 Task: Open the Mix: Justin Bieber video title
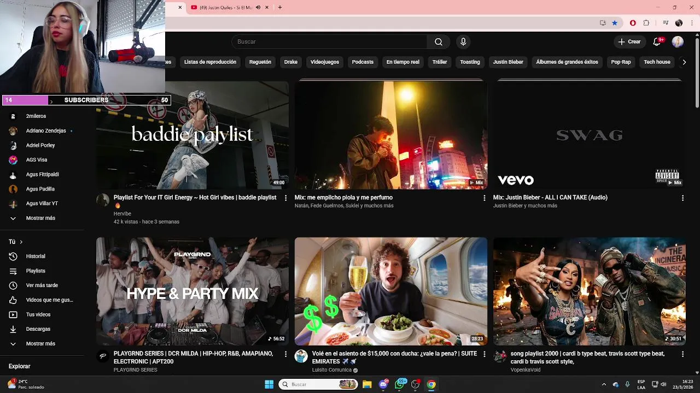[x=550, y=198]
